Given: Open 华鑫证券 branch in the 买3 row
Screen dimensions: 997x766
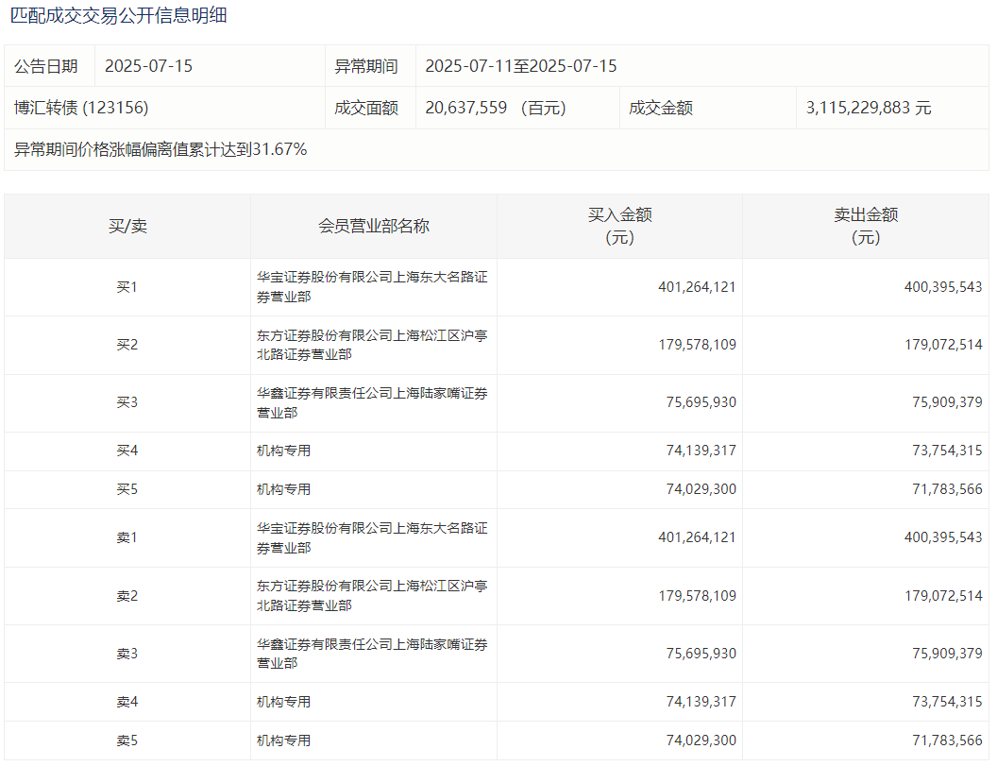Looking at the screenshot, I should (x=372, y=403).
